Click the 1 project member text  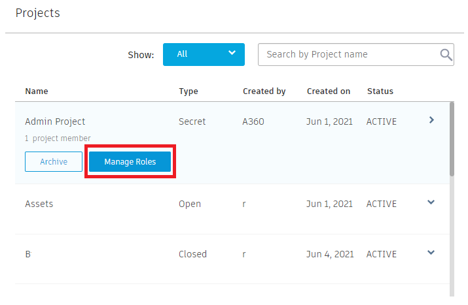pyautogui.click(x=58, y=138)
